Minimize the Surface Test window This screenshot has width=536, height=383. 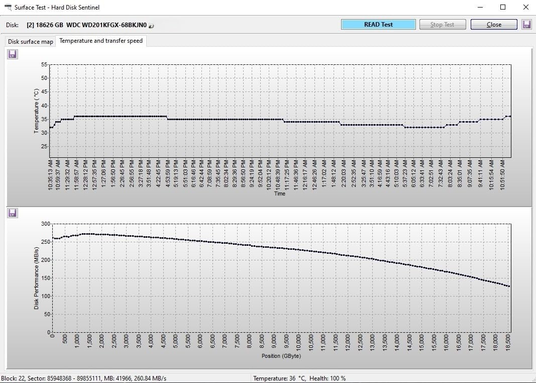(x=480, y=8)
